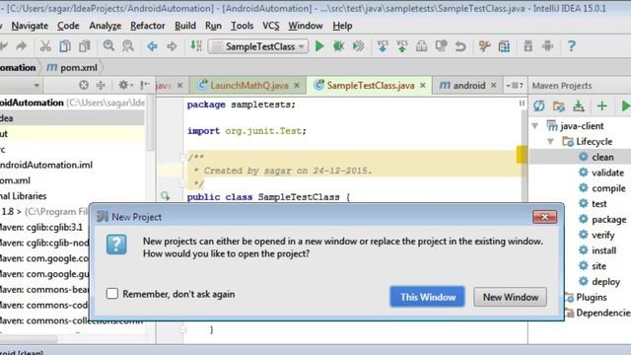The height and width of the screenshot is (355, 631).
Task: Click the Revert toolbar icon
Action: [x=460, y=46]
